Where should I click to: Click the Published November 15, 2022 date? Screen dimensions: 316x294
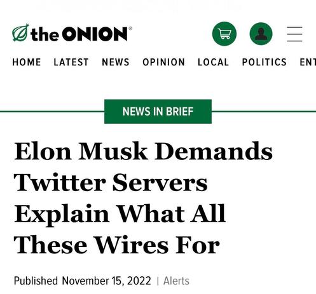point(83,281)
